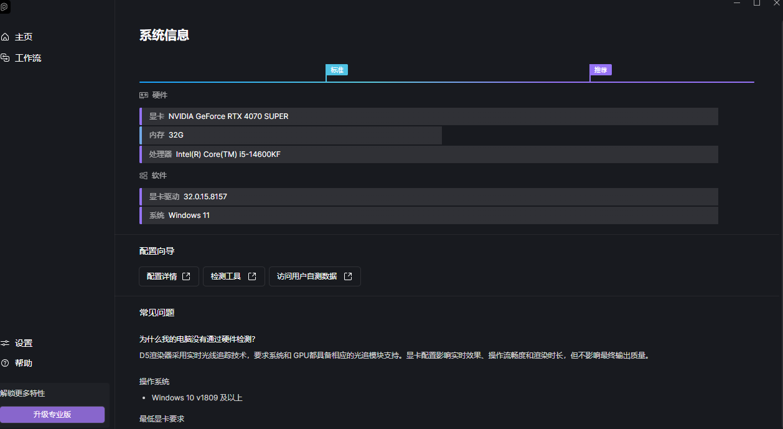Select the 系统 Windows 11 row

pos(429,215)
